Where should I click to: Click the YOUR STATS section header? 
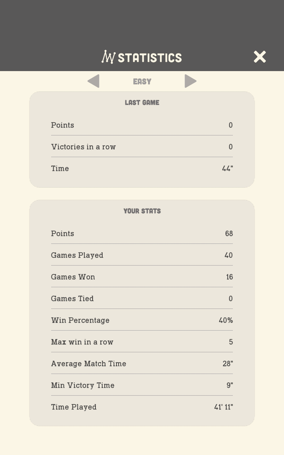(x=142, y=211)
